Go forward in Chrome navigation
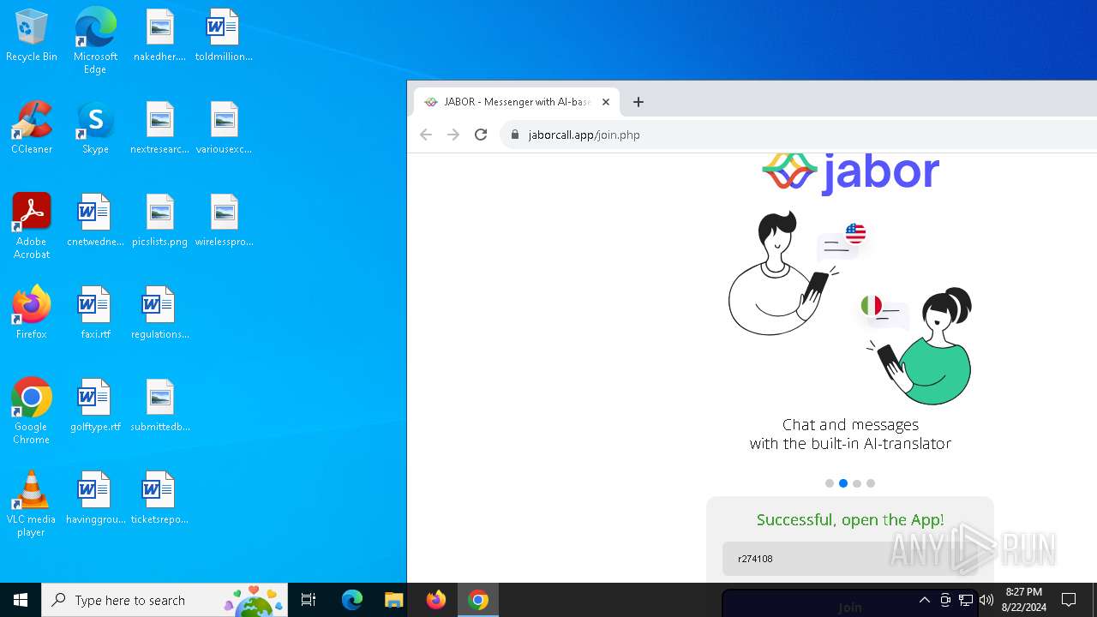The image size is (1097, 617). tap(453, 135)
